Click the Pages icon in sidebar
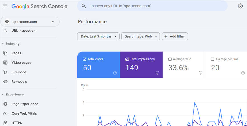The image size is (247, 126). pyautogui.click(x=5, y=53)
